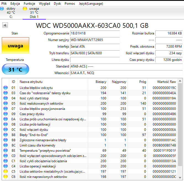Click the raw value 000000000121
The height and width of the screenshot is (182, 184).
tap(164, 171)
